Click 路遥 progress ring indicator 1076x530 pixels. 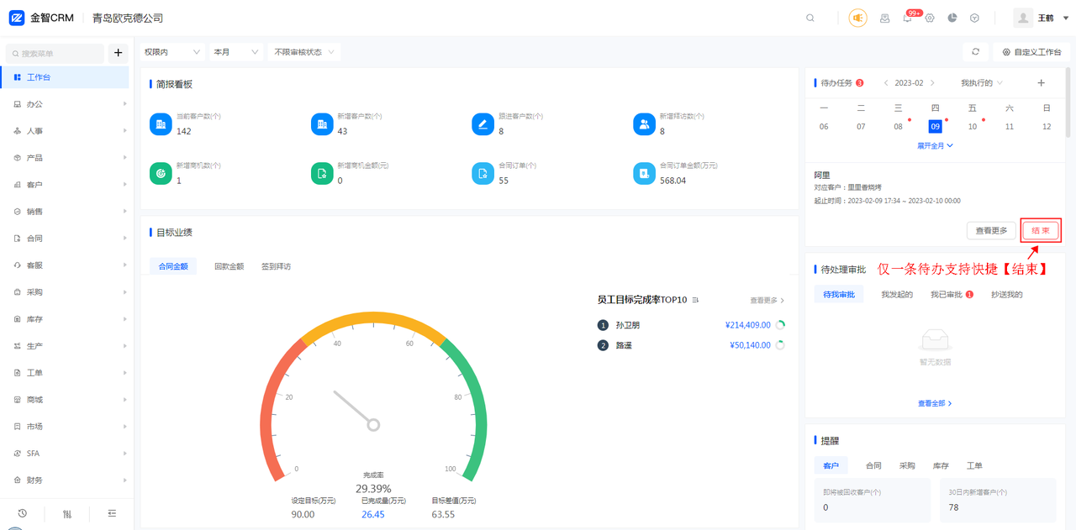click(780, 345)
